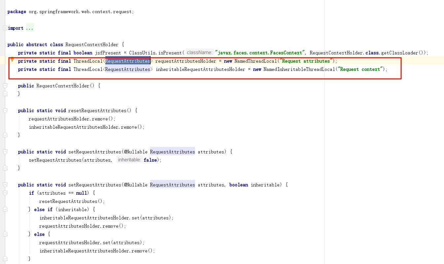This screenshot has height=264, width=444.
Task: Click fold marker on the "else if (inheritable)" line
Action: 5,210
